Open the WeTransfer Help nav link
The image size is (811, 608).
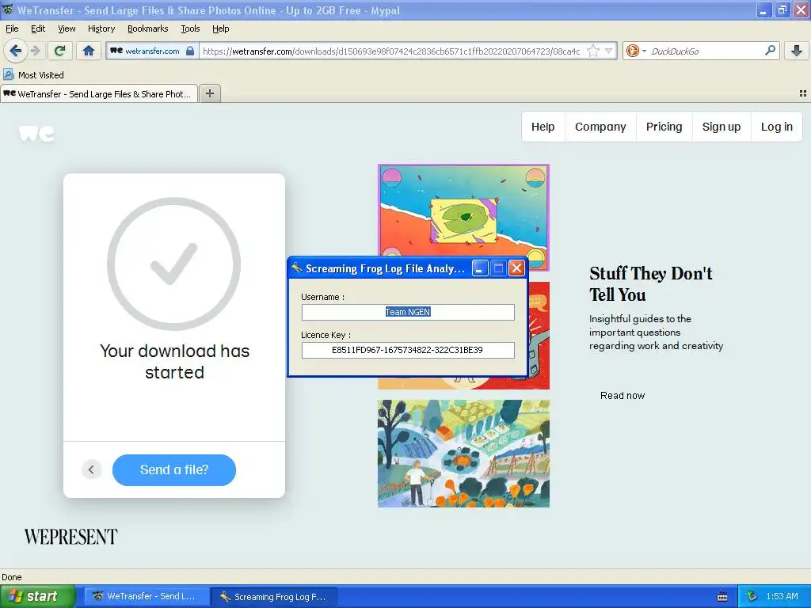(543, 127)
